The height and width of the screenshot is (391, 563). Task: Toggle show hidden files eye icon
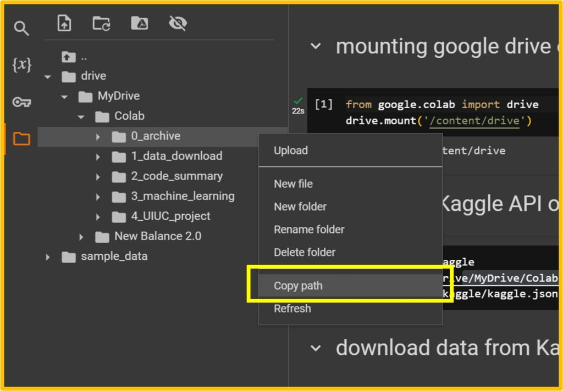click(178, 23)
